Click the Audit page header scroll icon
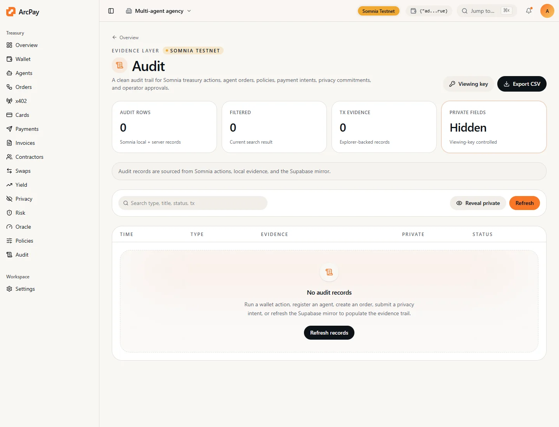 click(x=120, y=65)
